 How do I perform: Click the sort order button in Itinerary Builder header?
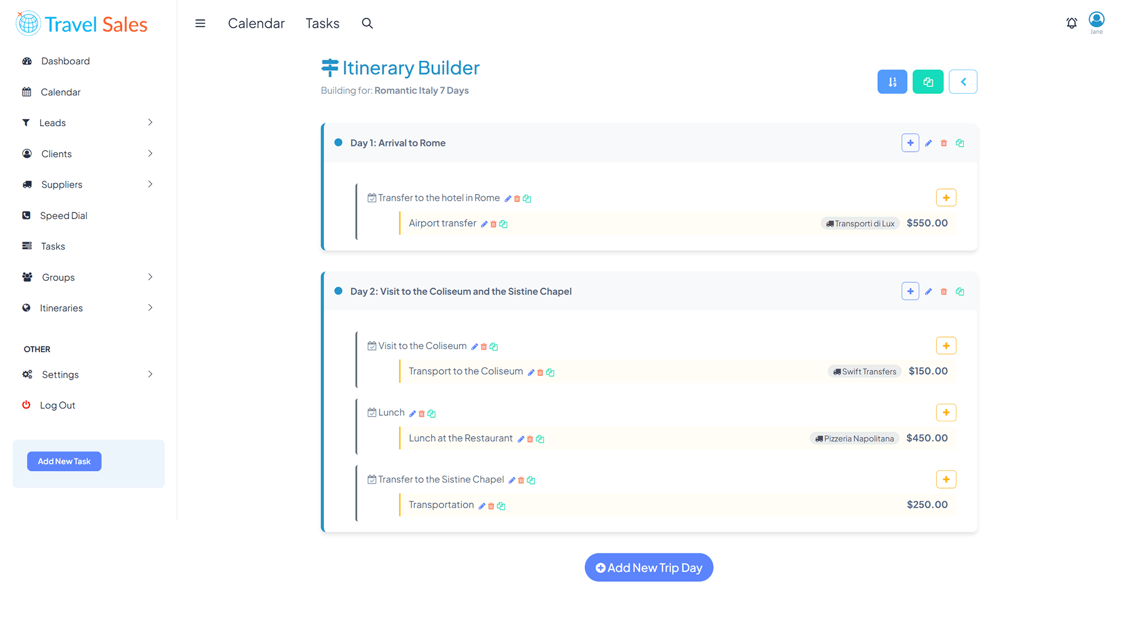[891, 82]
